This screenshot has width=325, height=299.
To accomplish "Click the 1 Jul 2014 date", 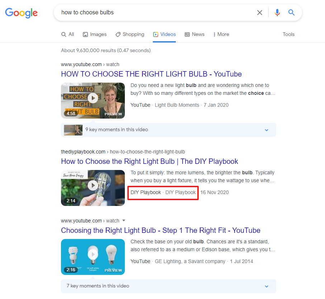I will [241, 261].
